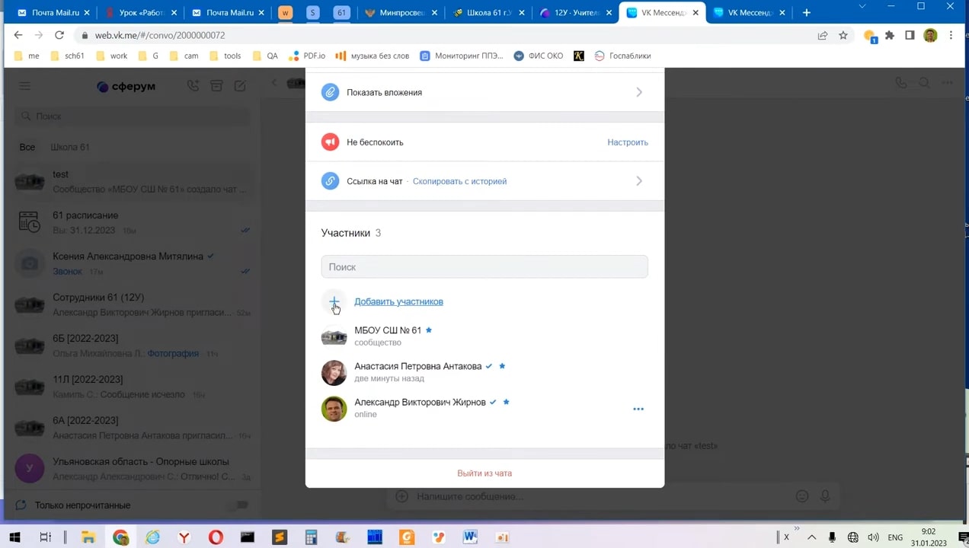Select the Все chats filter
Image resolution: width=969 pixels, height=548 pixels.
27,147
